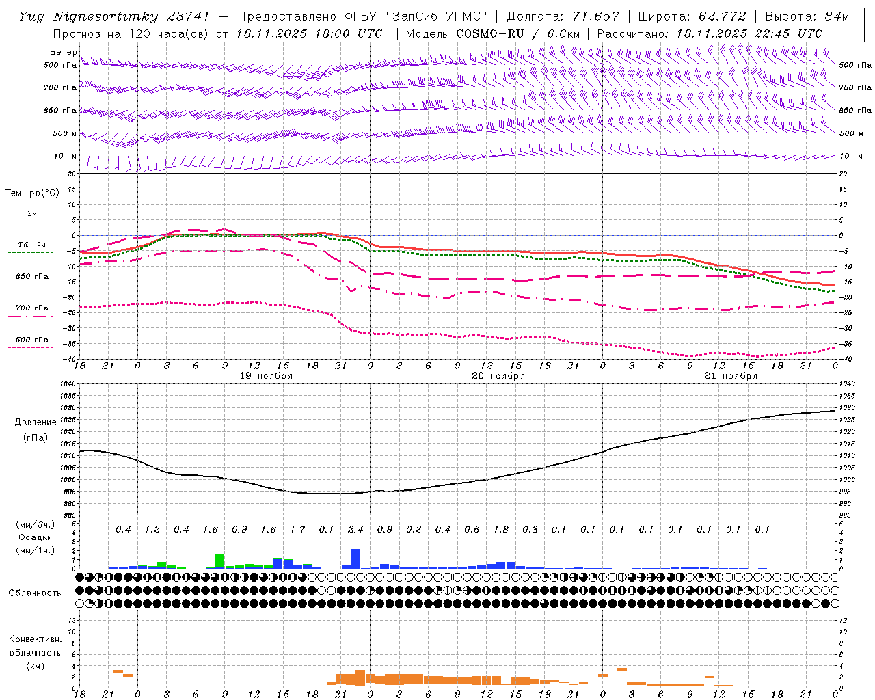Click the 1.8 precipitation amount value
This screenshot has height=700, width=875.
click(x=501, y=530)
